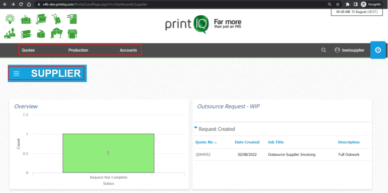
Task: Click the green printing press machine icon
Action: [26, 19]
